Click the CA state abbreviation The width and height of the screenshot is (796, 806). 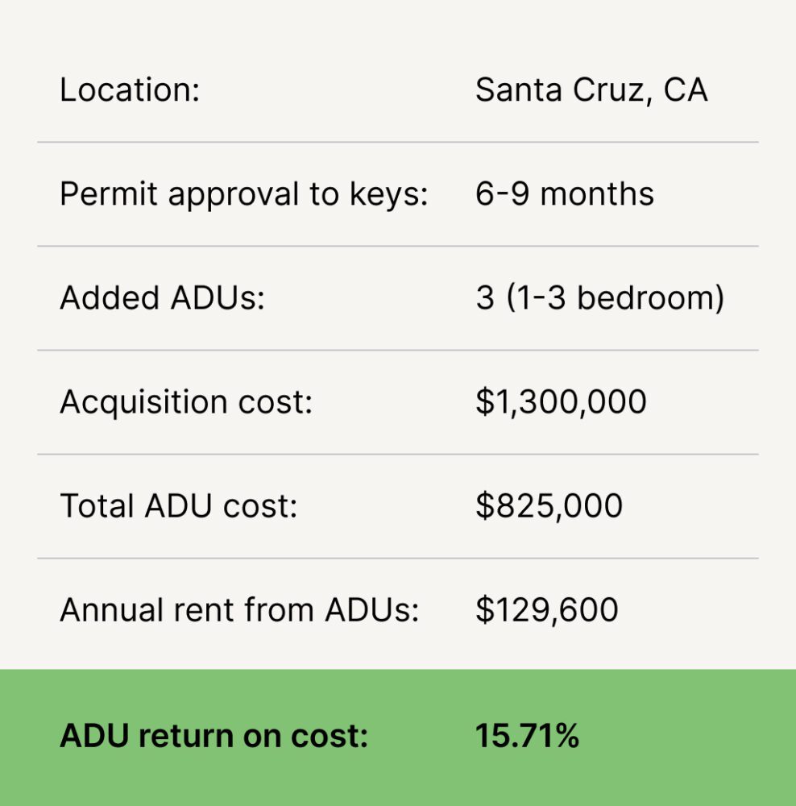pyautogui.click(x=686, y=90)
